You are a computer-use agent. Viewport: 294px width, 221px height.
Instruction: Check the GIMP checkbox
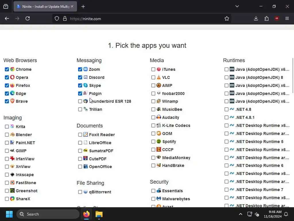7,151
